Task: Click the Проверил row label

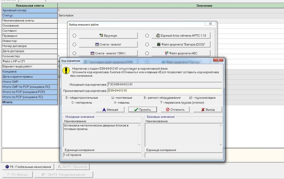Action: 30,36
